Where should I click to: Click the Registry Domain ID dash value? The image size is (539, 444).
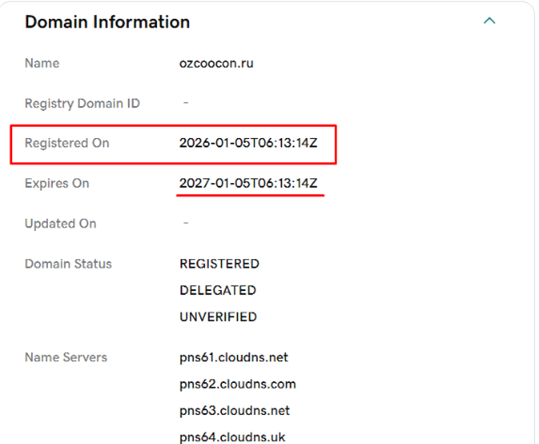(x=185, y=103)
